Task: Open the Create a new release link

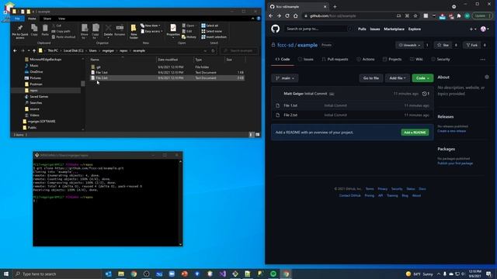Action: [x=451, y=131]
